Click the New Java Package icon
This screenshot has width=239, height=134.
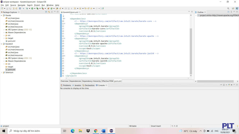49,9
